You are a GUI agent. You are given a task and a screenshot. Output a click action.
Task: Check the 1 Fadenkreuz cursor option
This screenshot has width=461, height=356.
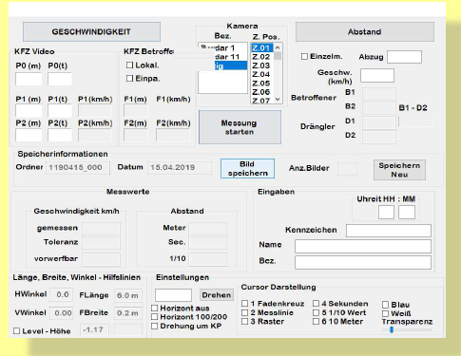pos(244,304)
